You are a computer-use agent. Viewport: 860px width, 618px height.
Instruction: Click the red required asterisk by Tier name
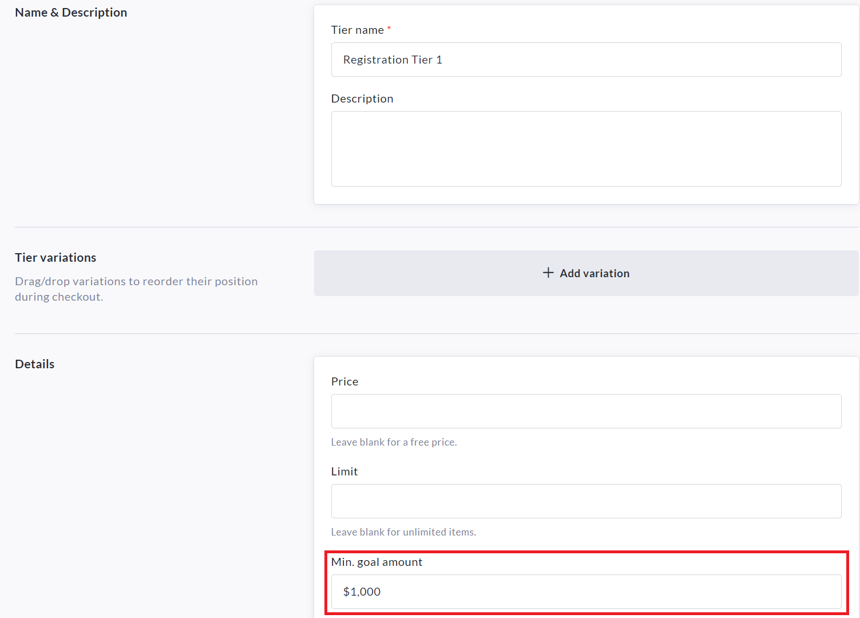tap(389, 28)
